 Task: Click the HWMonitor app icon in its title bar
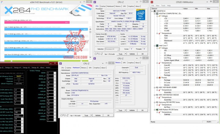pos(152,2)
